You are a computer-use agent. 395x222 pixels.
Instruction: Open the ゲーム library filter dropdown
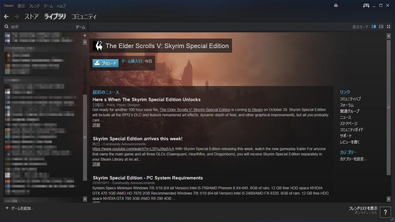tap(80, 27)
